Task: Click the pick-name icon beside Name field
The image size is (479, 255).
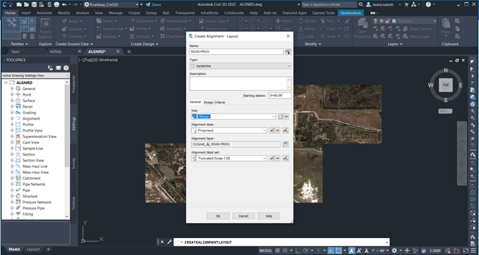Action: (x=288, y=51)
